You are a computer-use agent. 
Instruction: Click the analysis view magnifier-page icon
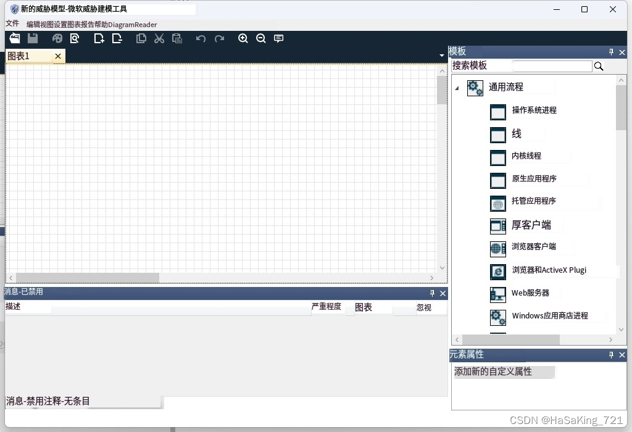[x=75, y=38]
